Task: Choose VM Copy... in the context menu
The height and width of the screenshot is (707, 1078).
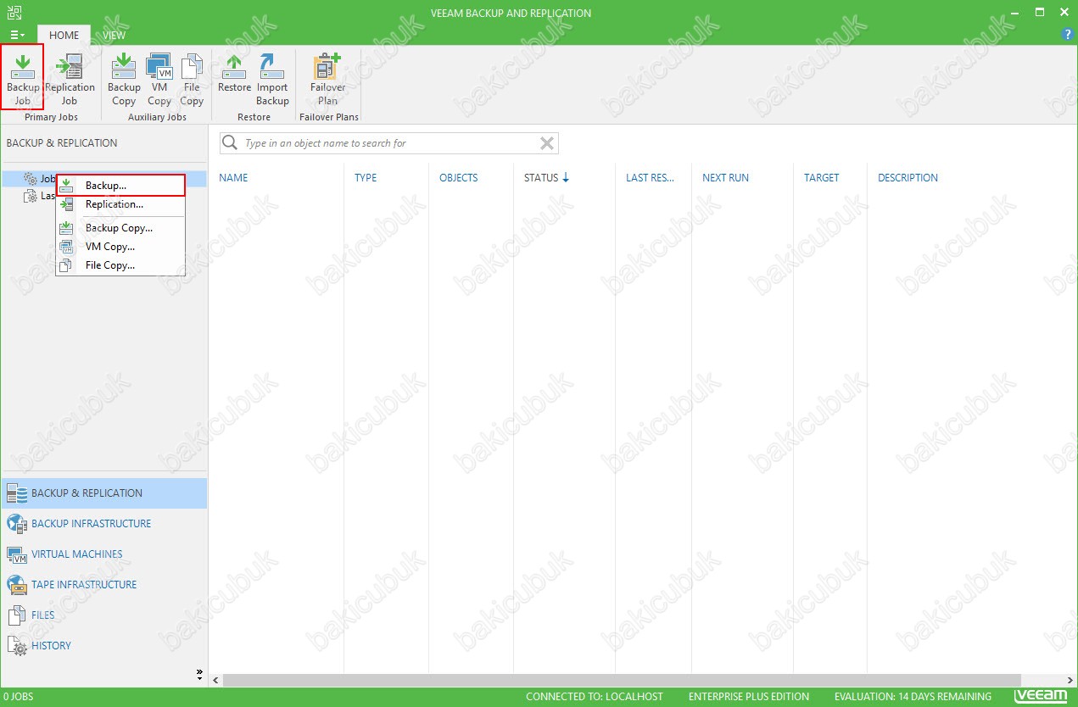Action: coord(120,247)
